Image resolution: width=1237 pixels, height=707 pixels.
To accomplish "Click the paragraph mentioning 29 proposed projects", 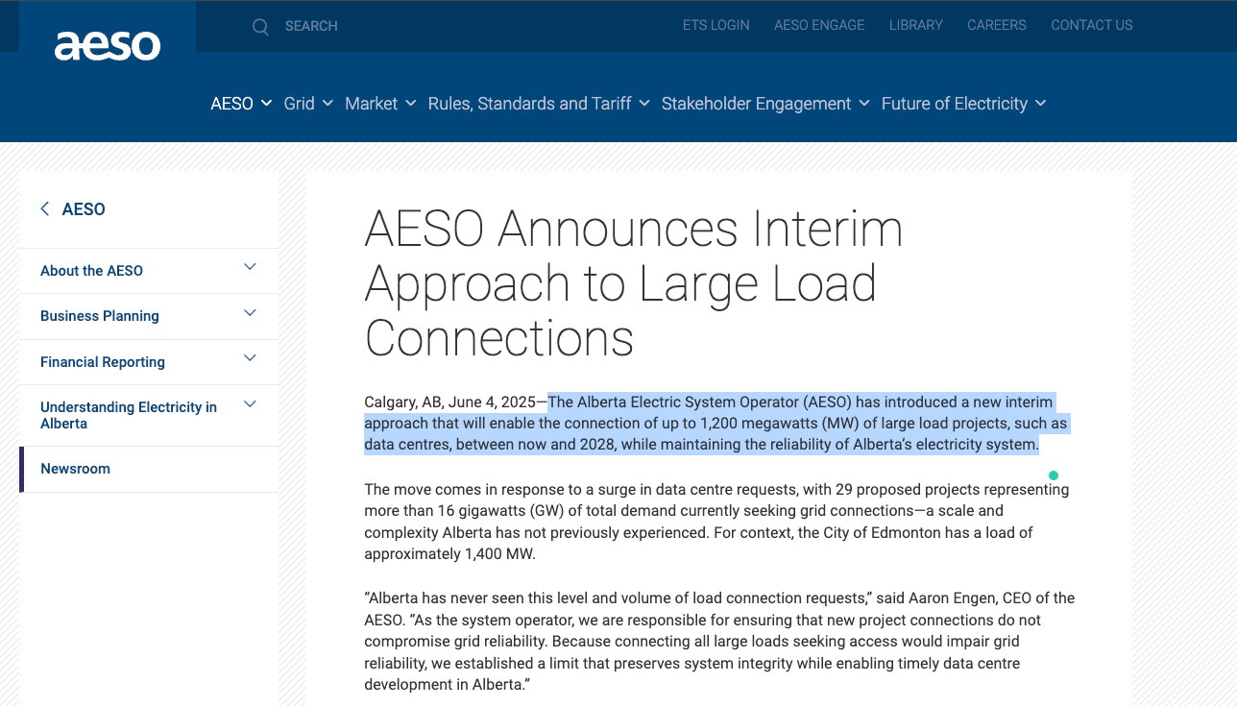I will point(716,522).
